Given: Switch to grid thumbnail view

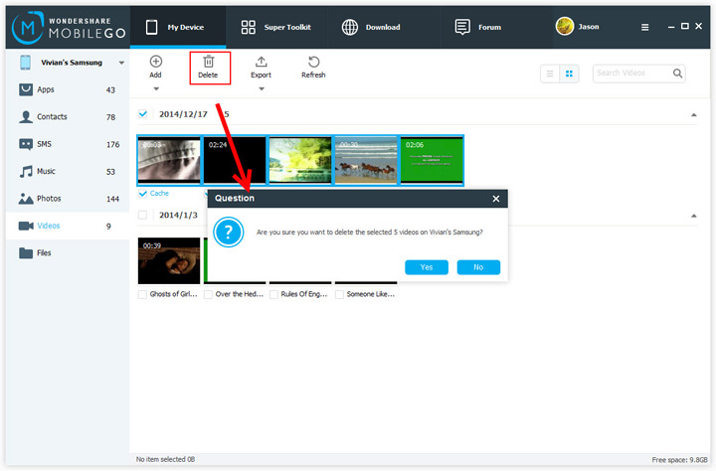Looking at the screenshot, I should (569, 74).
